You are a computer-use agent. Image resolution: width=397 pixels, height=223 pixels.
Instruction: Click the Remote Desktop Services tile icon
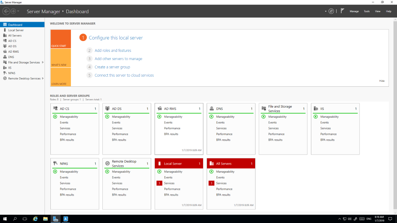(107, 164)
